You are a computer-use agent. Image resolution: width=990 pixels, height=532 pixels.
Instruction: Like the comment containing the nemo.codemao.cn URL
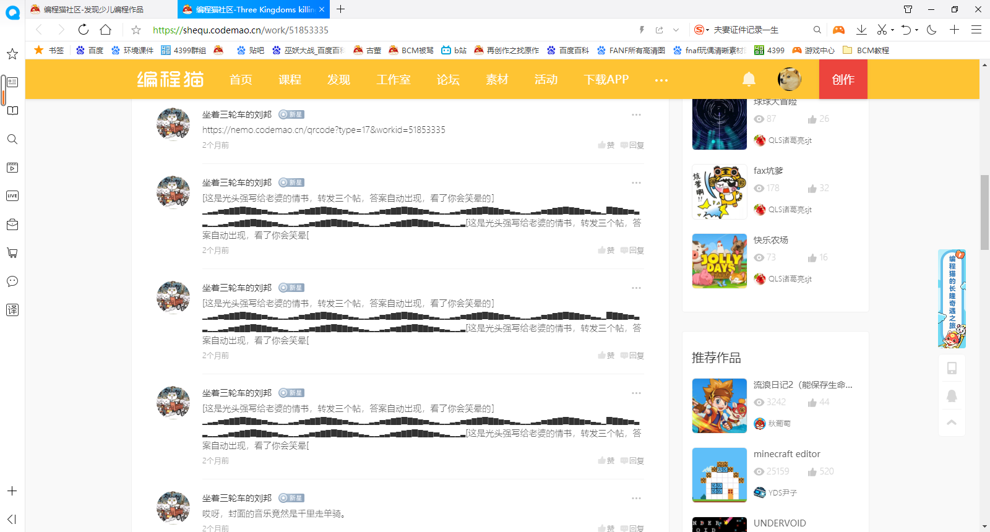[x=606, y=145]
